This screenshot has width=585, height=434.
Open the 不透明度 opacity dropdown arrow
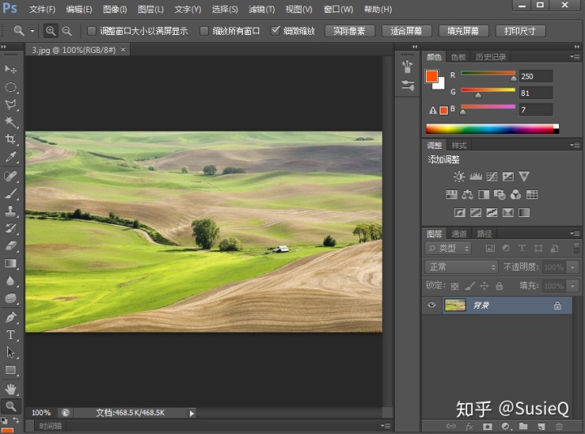573,267
